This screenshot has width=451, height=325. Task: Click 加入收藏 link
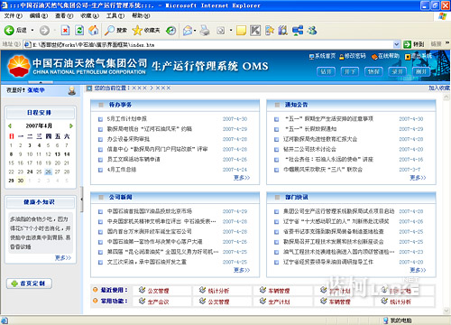(439, 88)
